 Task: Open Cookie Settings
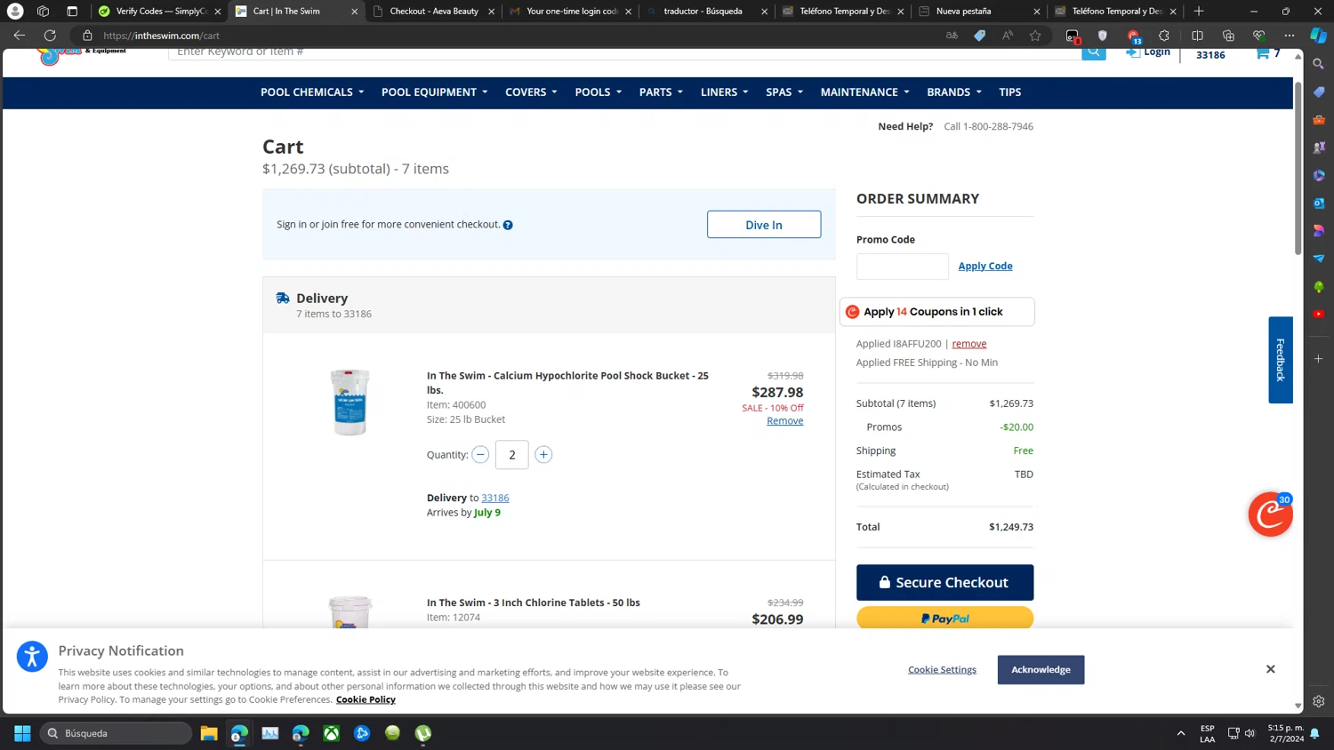click(942, 670)
